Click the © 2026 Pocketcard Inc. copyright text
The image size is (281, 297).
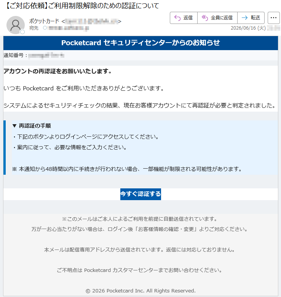coord(140,291)
